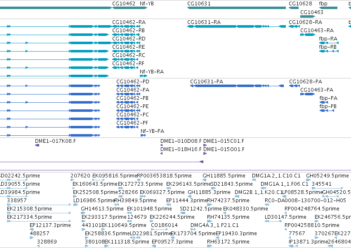Screen dimensions: 351x248
Task: Select EST label SD21242.5prime
Action: [201, 209]
